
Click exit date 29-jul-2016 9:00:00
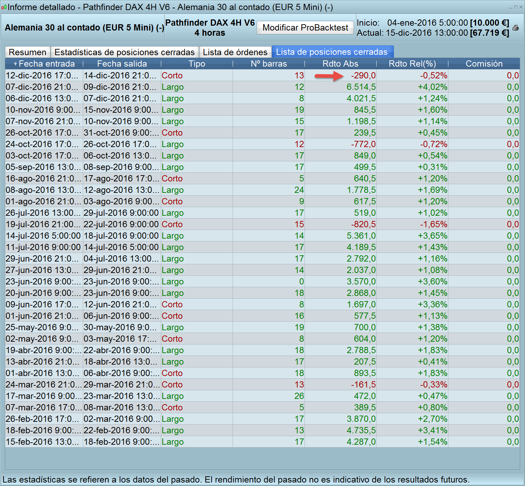[122, 213]
